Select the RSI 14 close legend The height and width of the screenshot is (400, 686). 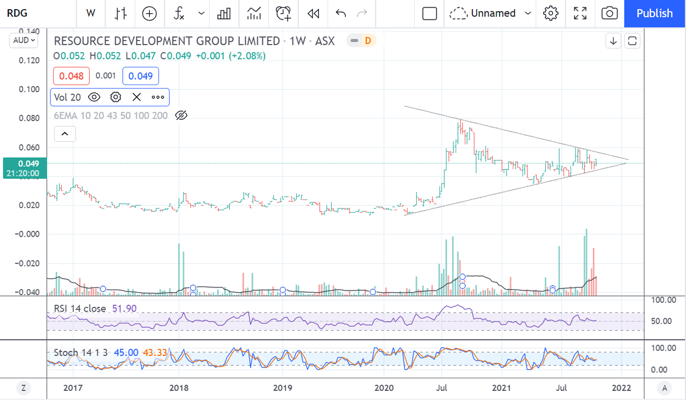(80, 309)
